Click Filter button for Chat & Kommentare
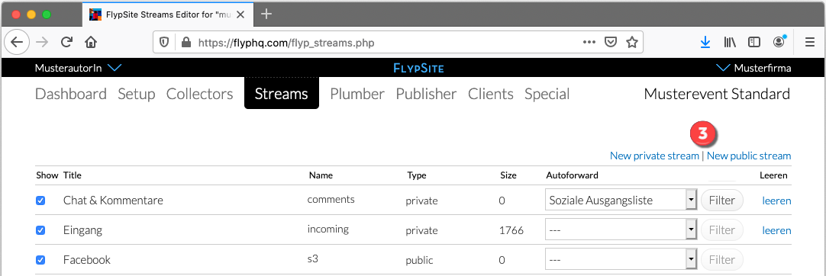This screenshot has width=826, height=276. point(721,201)
